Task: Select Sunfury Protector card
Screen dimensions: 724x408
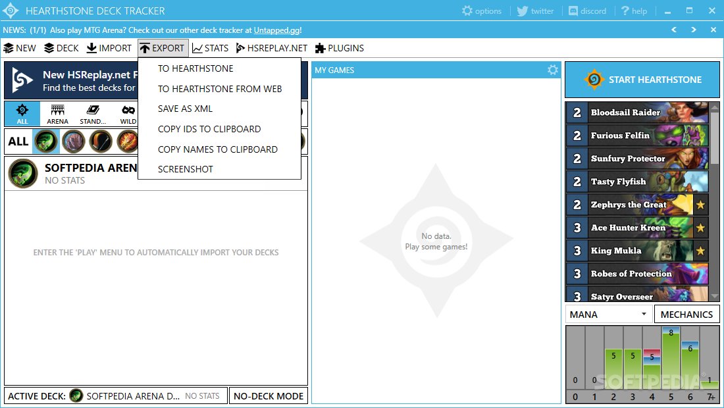Action: pyautogui.click(x=637, y=159)
